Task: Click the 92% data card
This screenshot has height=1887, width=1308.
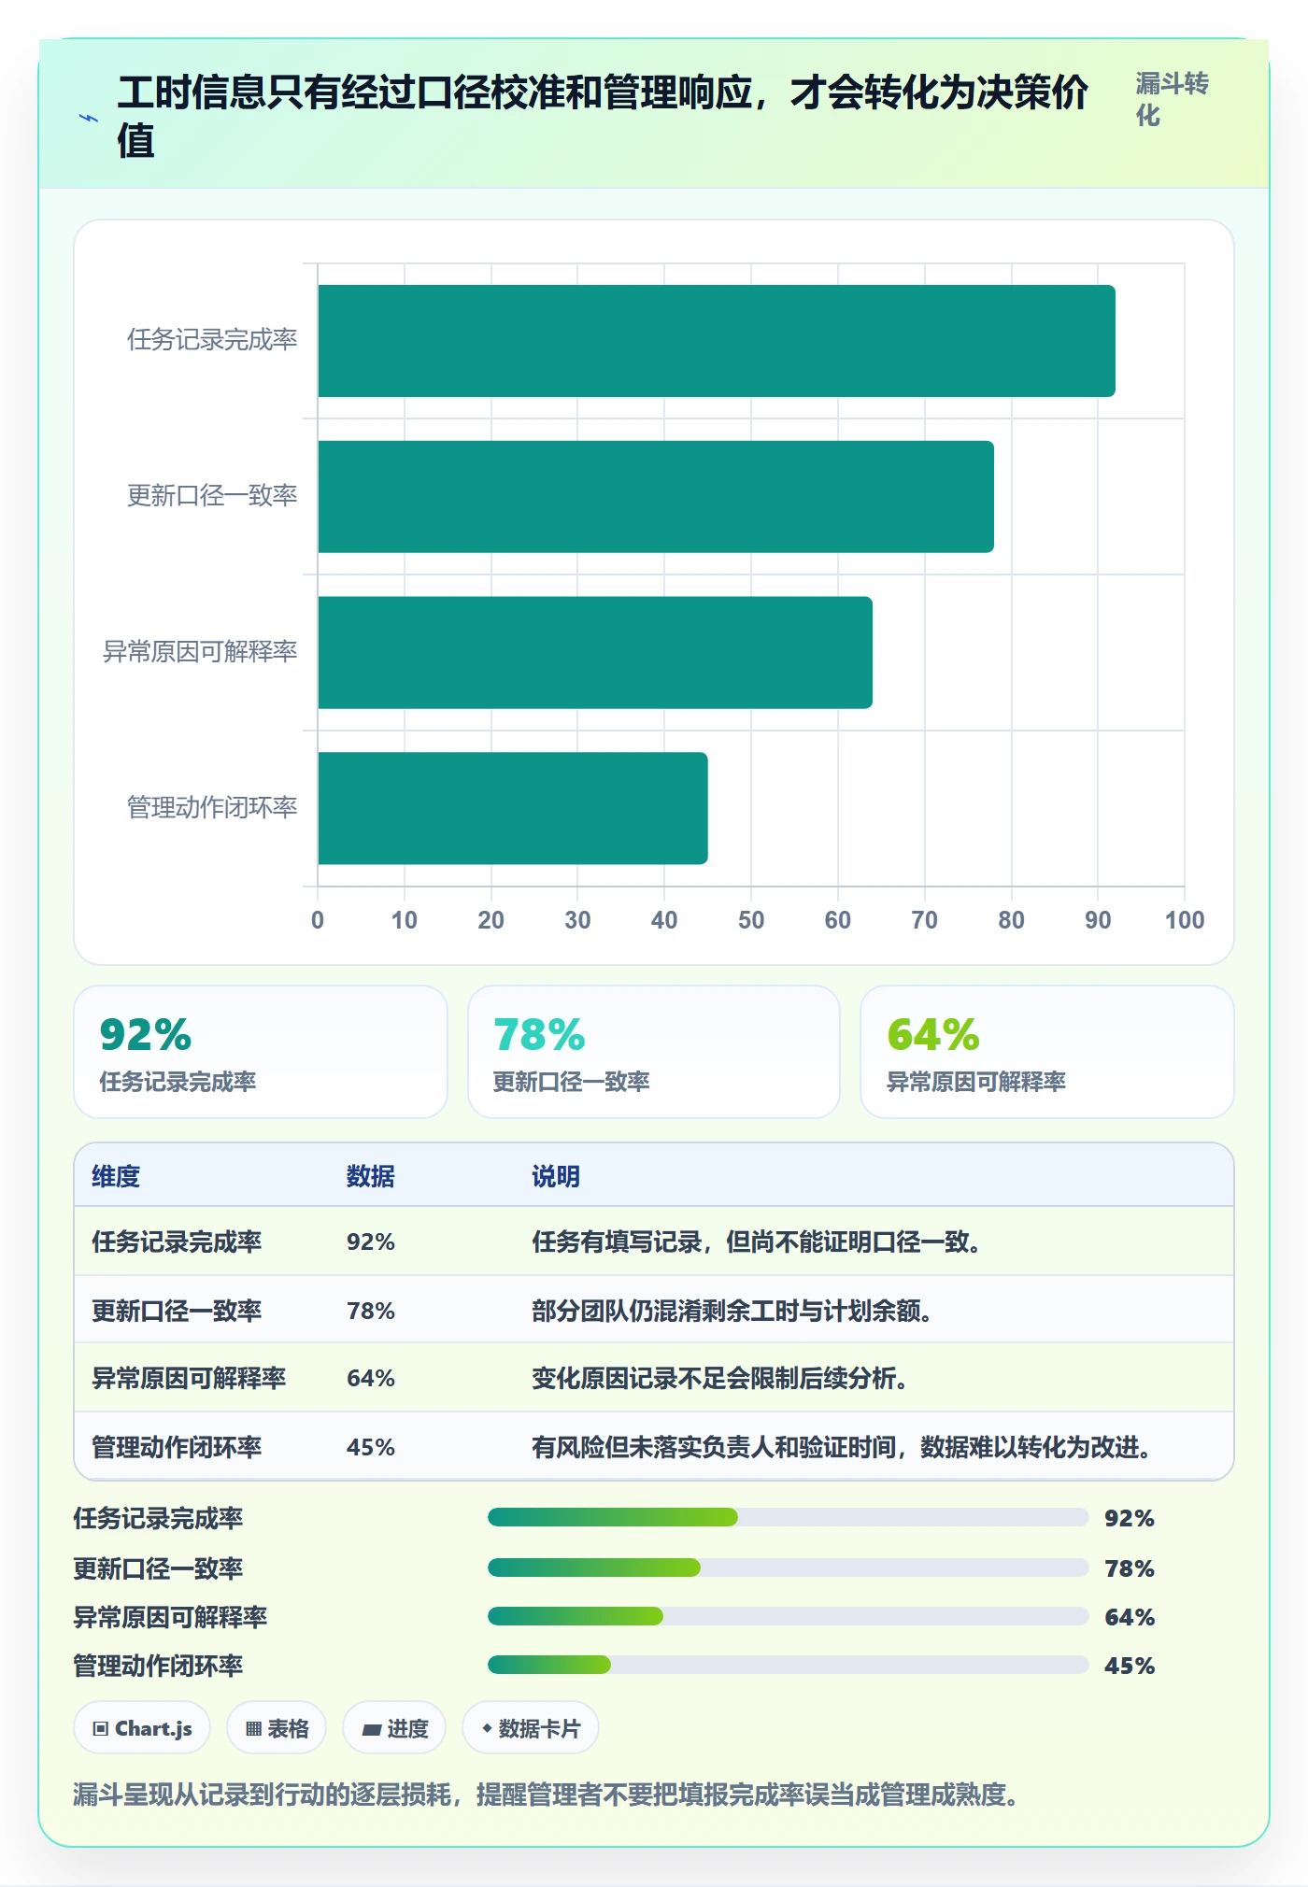Action: pyautogui.click(x=261, y=1052)
